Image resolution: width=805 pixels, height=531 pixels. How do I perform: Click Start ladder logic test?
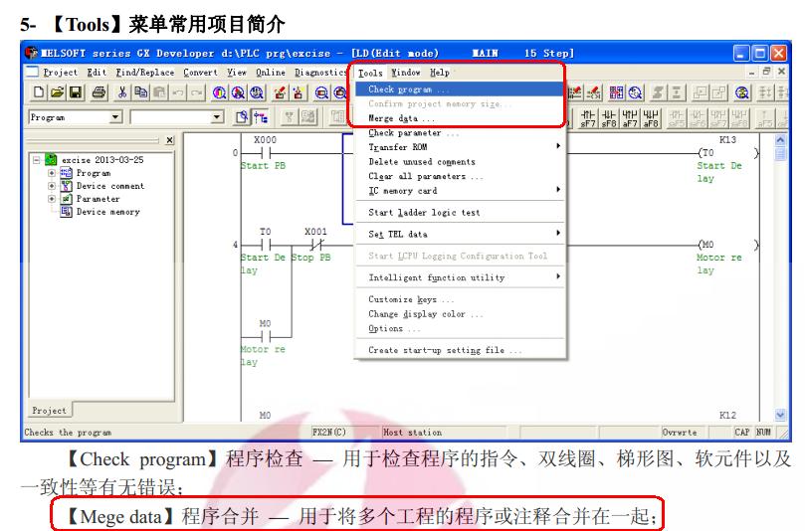[x=424, y=213]
